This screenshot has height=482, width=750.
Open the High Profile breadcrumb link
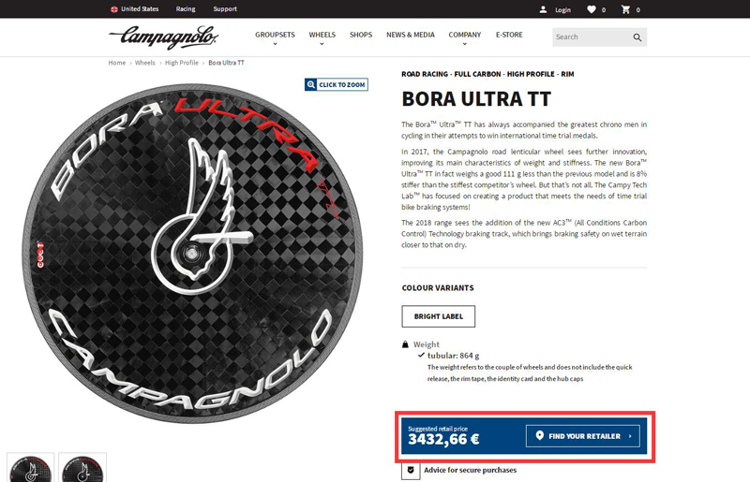tap(182, 63)
